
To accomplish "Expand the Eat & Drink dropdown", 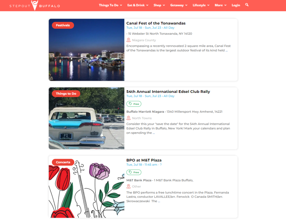I will point(138,5).
